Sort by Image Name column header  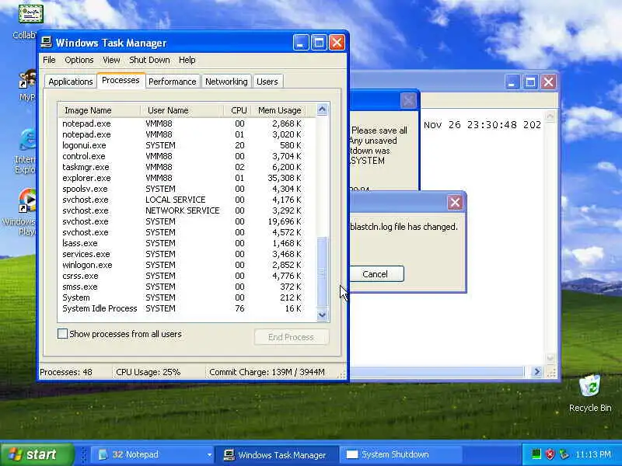pyautogui.click(x=100, y=110)
